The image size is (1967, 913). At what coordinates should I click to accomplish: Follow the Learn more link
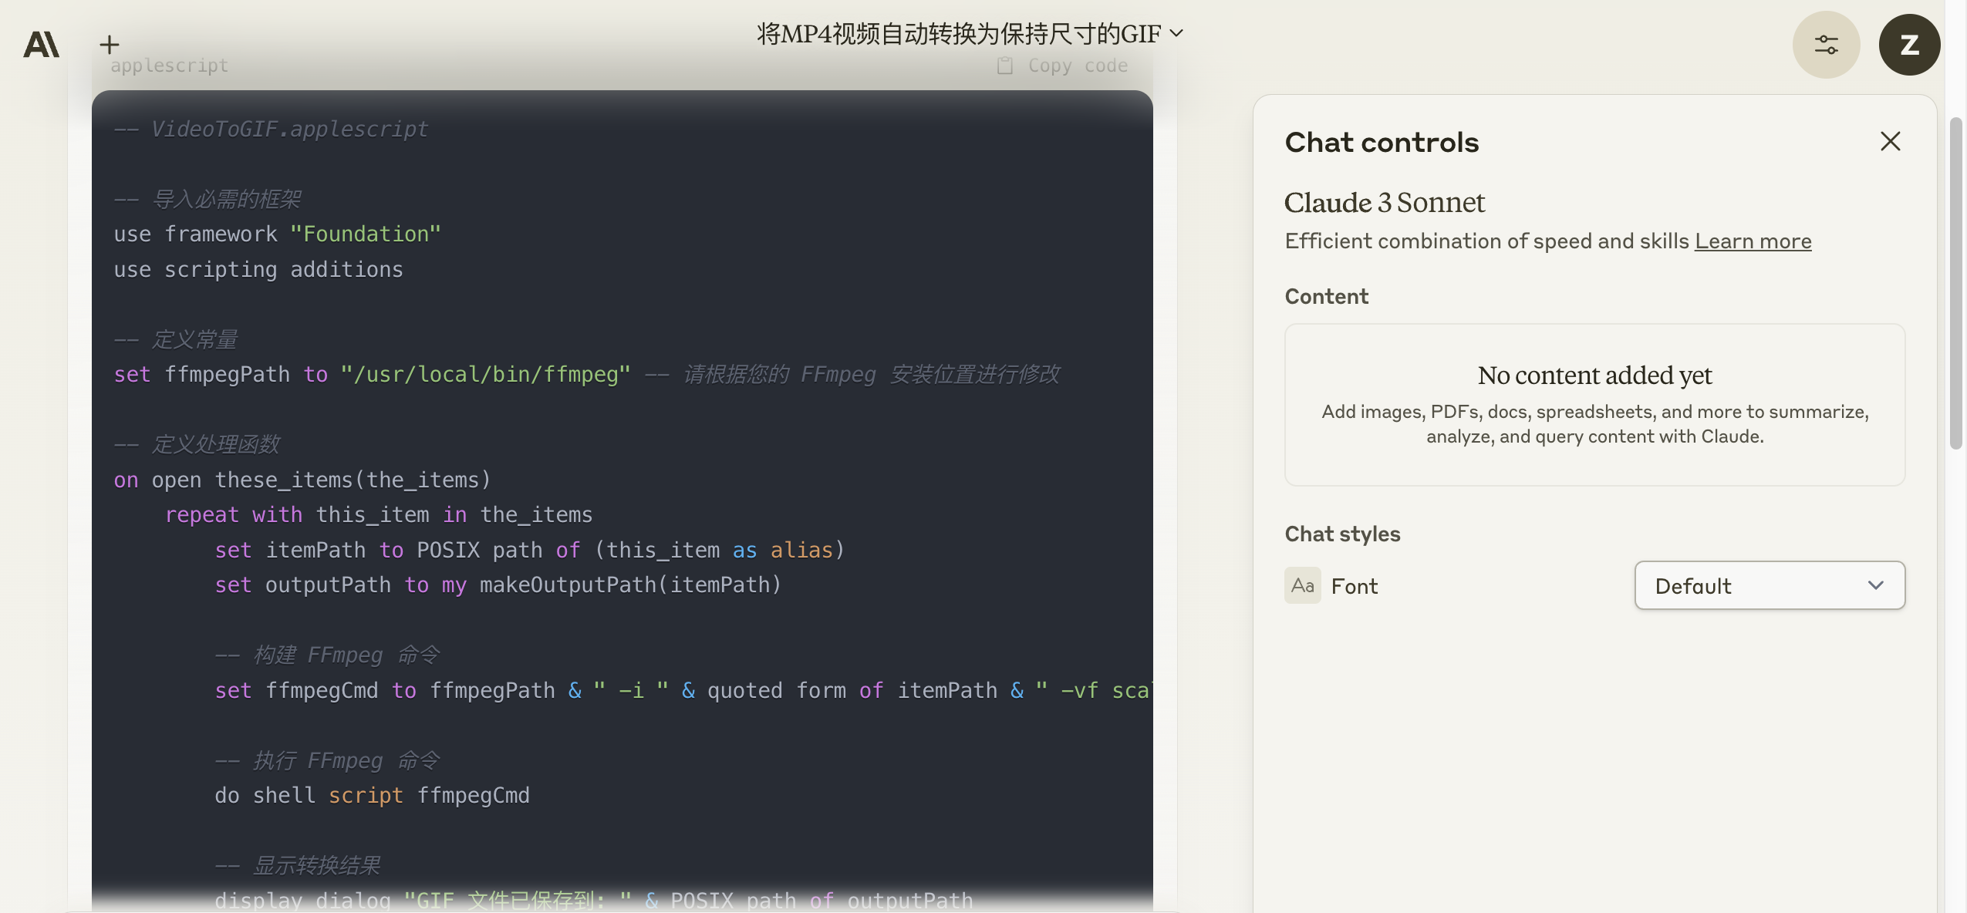coord(1753,241)
